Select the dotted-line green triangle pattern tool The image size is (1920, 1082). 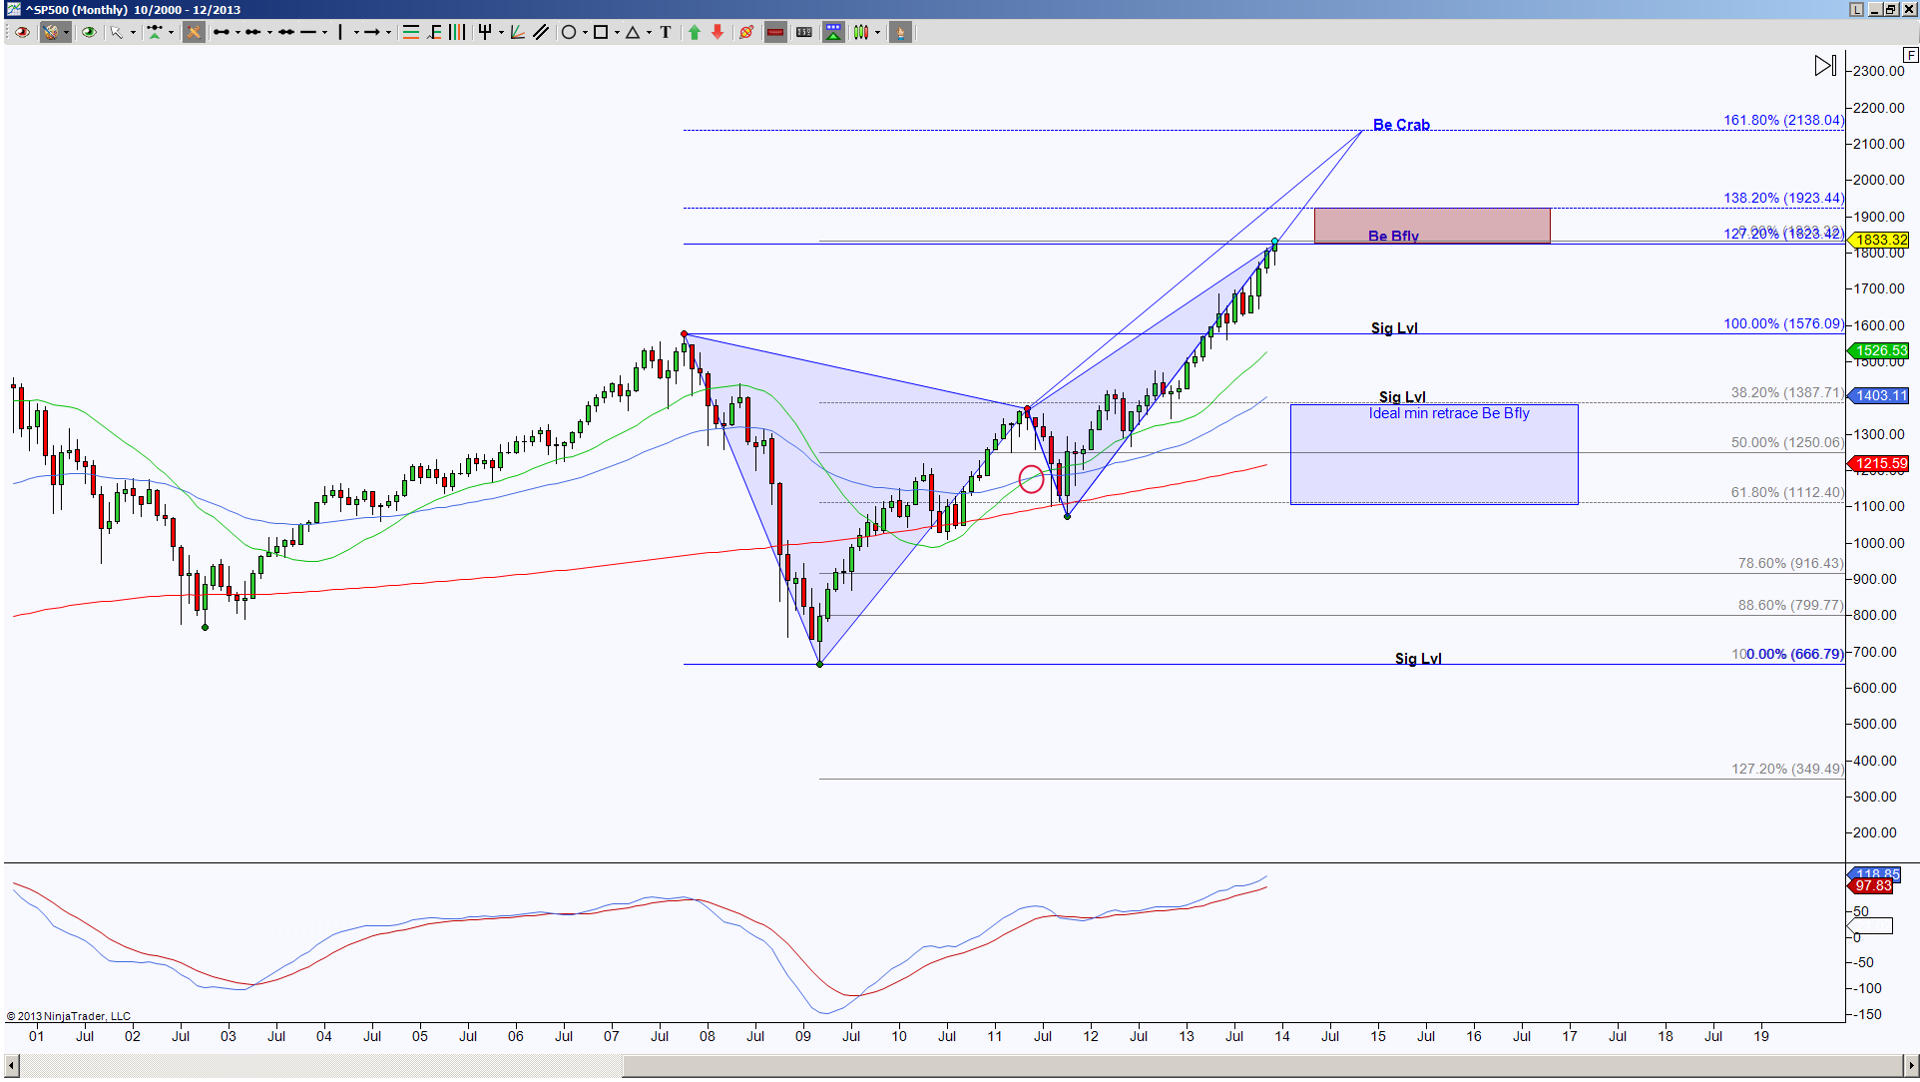pyautogui.click(x=155, y=32)
